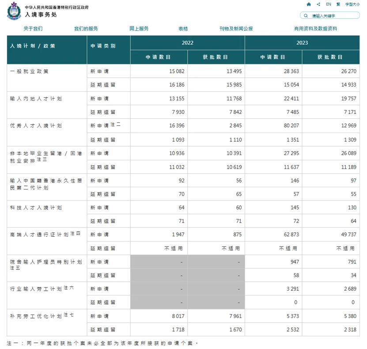Open the 我们的服务 menu

point(86,29)
